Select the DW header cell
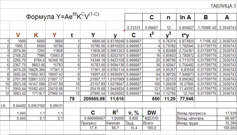The width and height of the screenshot is (237, 135). (x=152, y=112)
